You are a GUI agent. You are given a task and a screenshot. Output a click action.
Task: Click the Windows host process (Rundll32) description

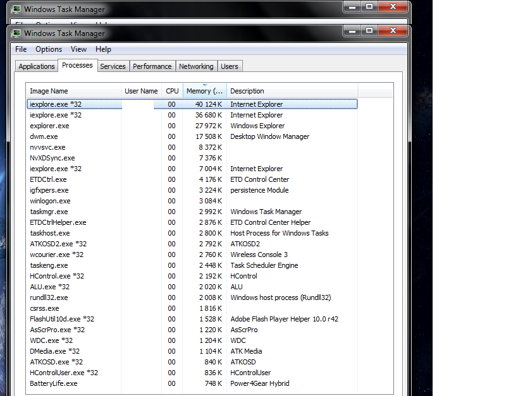[x=280, y=297]
